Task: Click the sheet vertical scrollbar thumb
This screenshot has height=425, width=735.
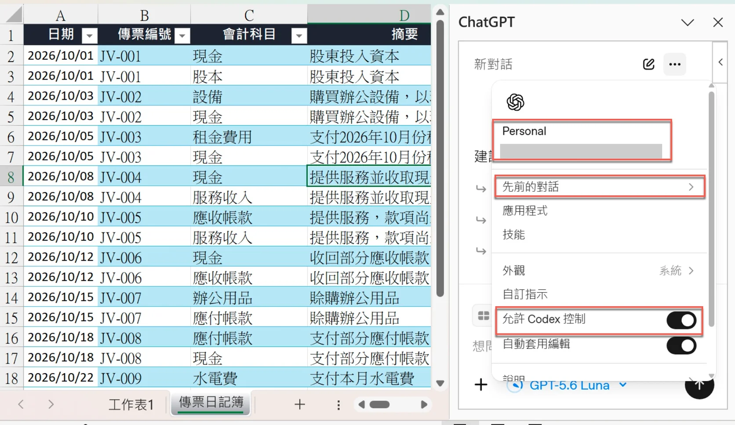Action: 440,158
